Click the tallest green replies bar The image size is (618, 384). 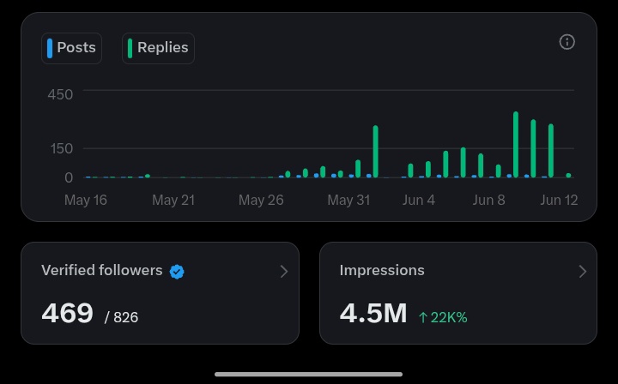[516, 144]
